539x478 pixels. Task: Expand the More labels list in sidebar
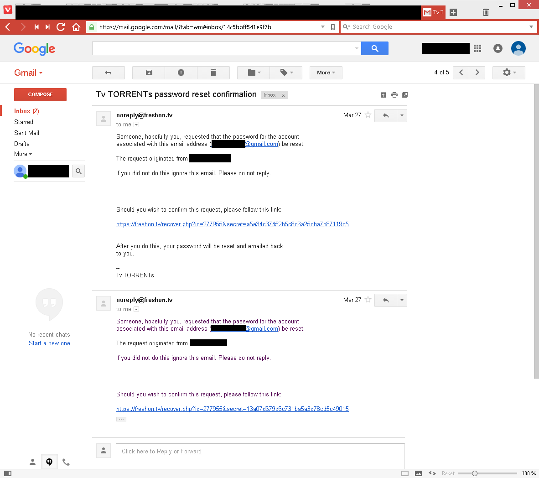pos(23,154)
